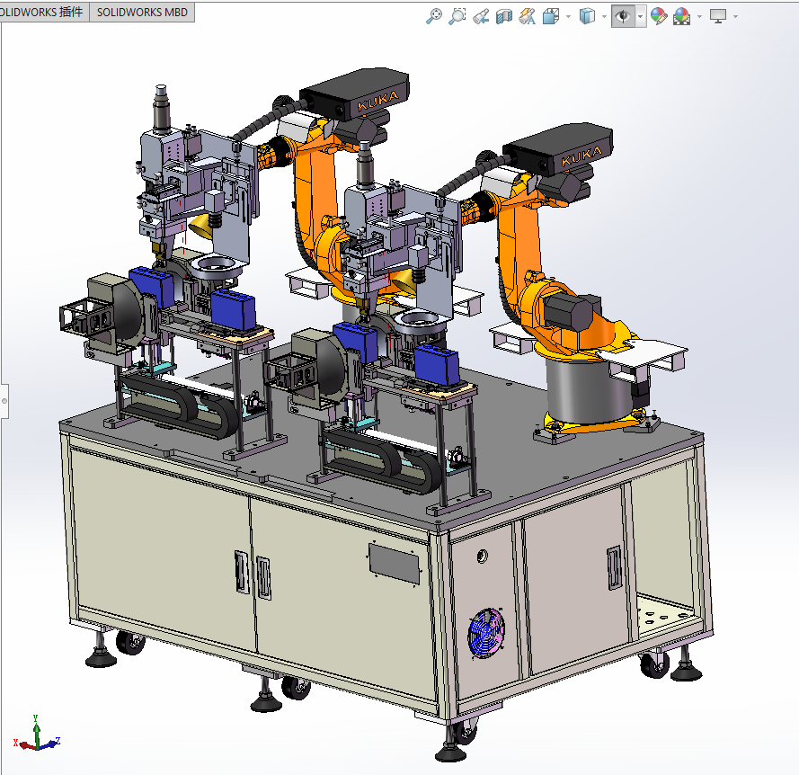Click the Previous View icon
The width and height of the screenshot is (799, 775).
tap(481, 17)
